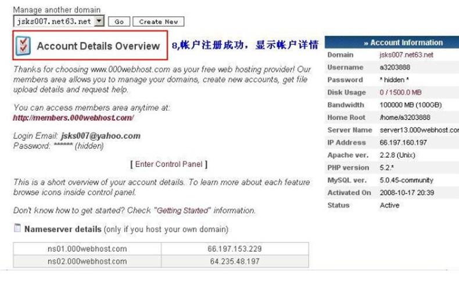Click the Disk Usage value 0 / 1500.0 MB

400,93
